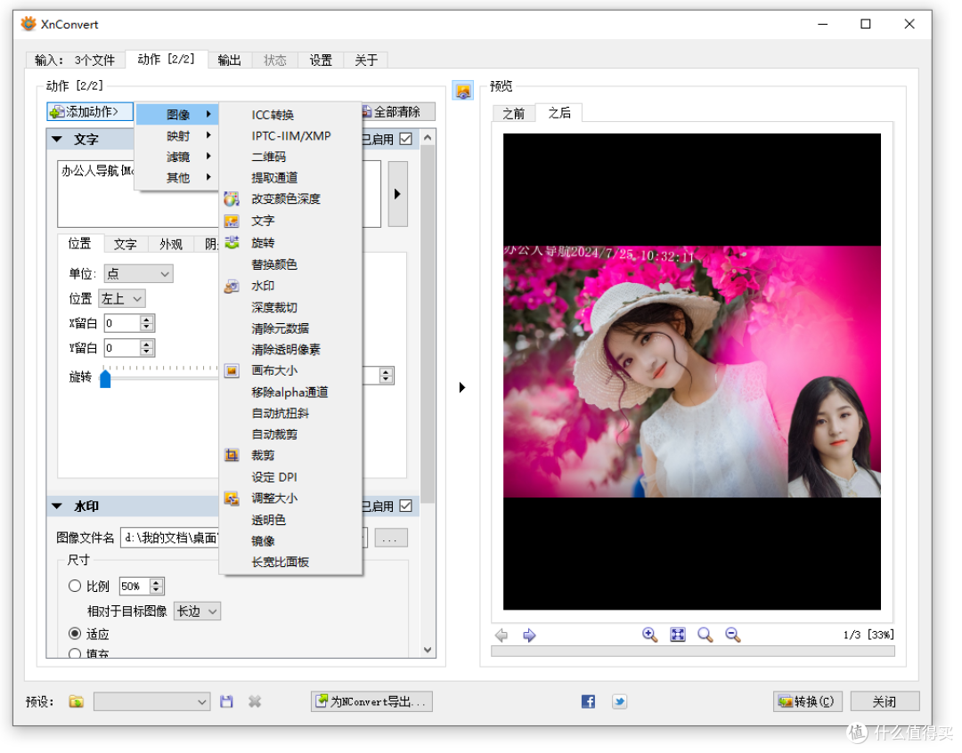Click the 添加动作> button
The image size is (962, 753).
point(90,111)
